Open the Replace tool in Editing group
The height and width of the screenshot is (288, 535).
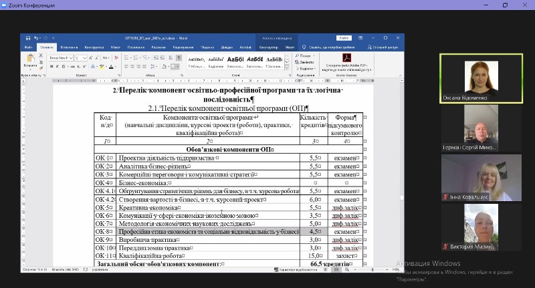point(304,62)
